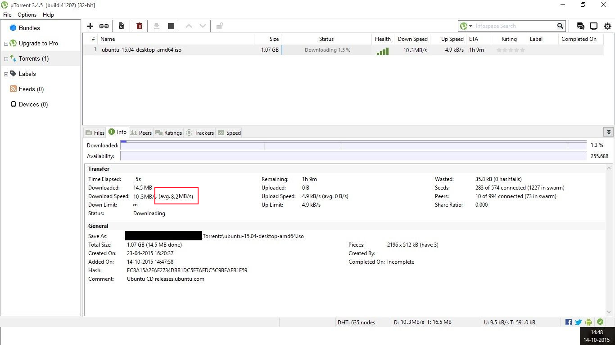Open the search provider dropdown arrow
The width and height of the screenshot is (615, 345).
pyautogui.click(x=470, y=26)
